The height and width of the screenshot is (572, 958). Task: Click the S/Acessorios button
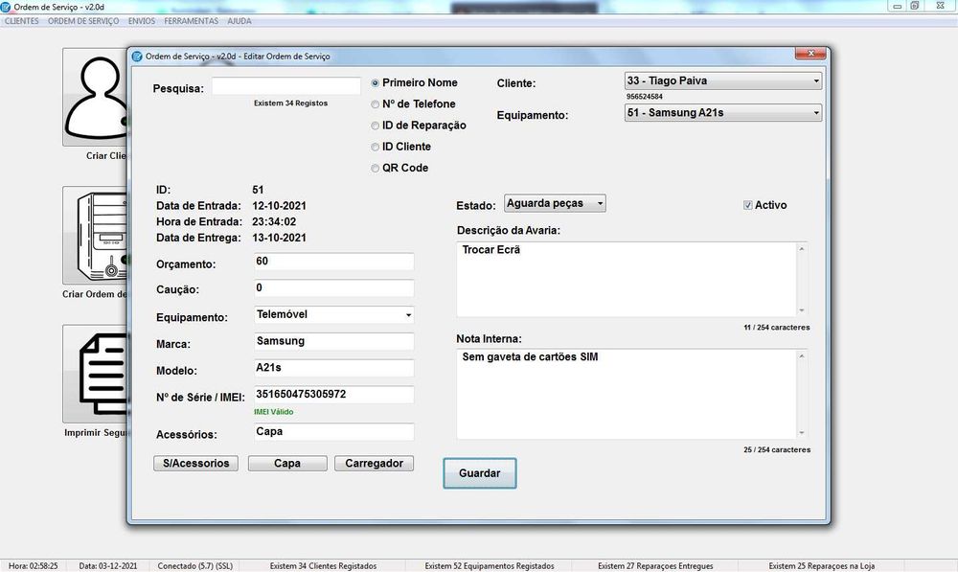click(196, 463)
